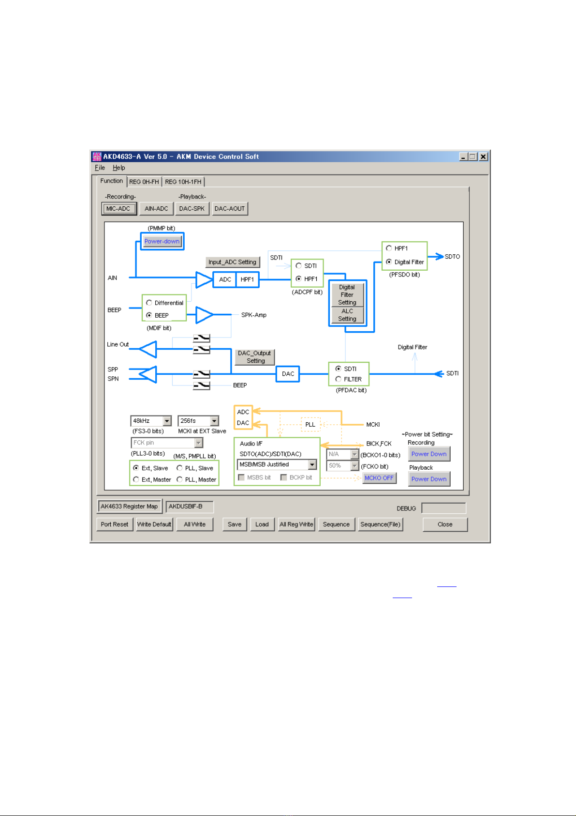Select the SDTI radio in the PFDAC group

pos(338,369)
